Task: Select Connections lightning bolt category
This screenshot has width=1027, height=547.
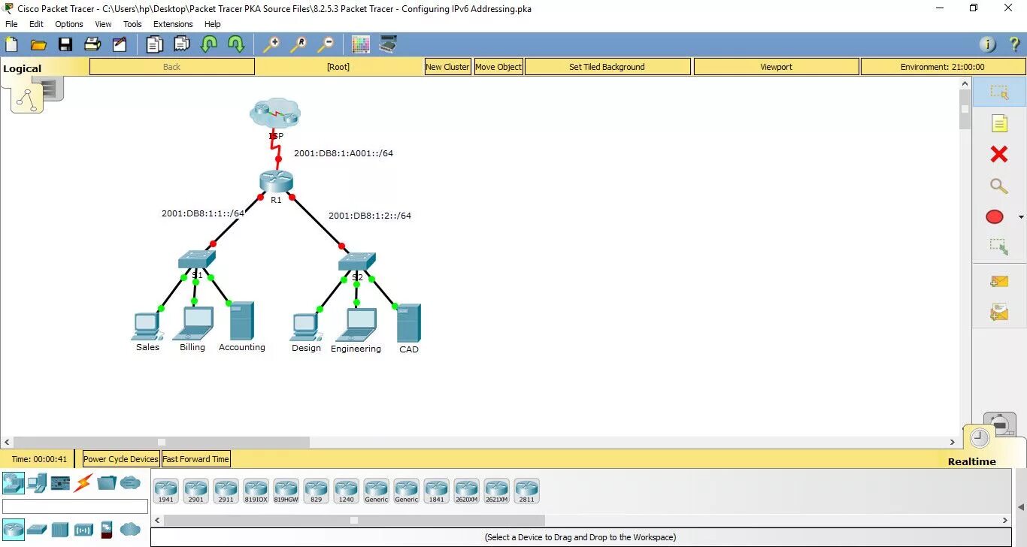Action: pos(83,482)
